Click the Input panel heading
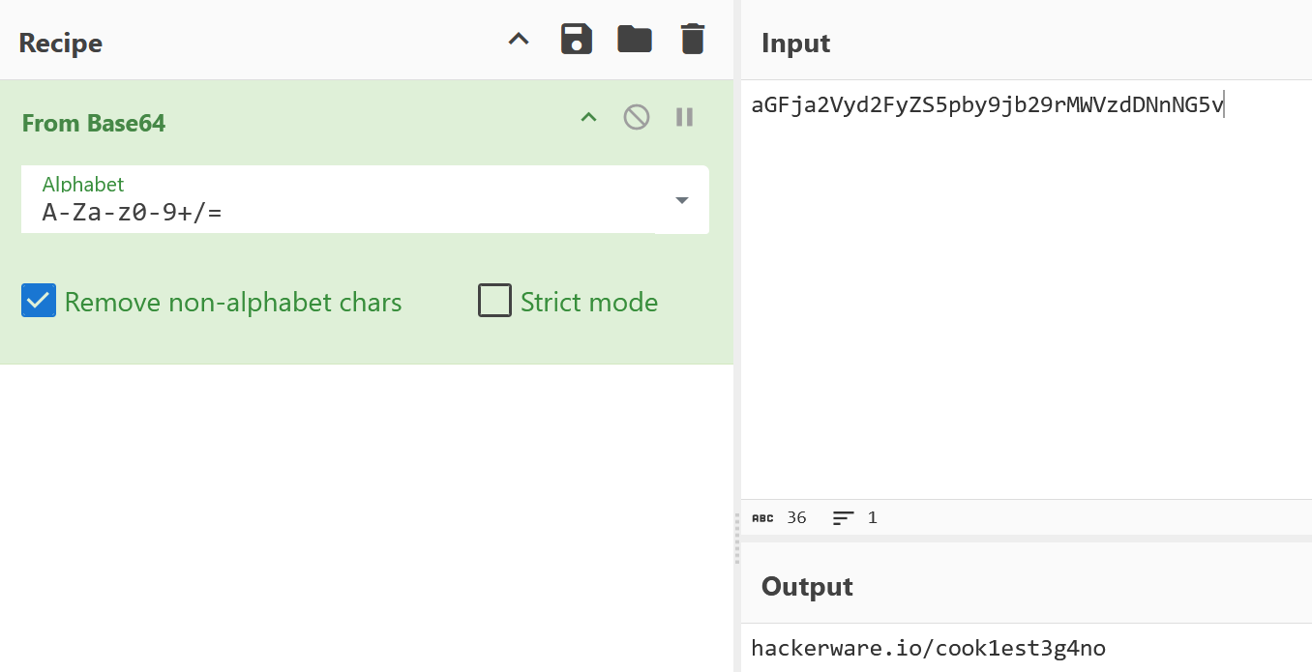 pyautogui.click(x=796, y=43)
